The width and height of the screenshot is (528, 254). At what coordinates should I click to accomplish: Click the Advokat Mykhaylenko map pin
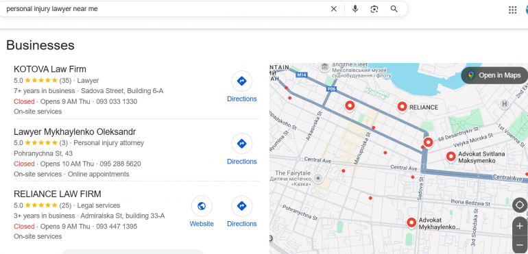click(411, 223)
